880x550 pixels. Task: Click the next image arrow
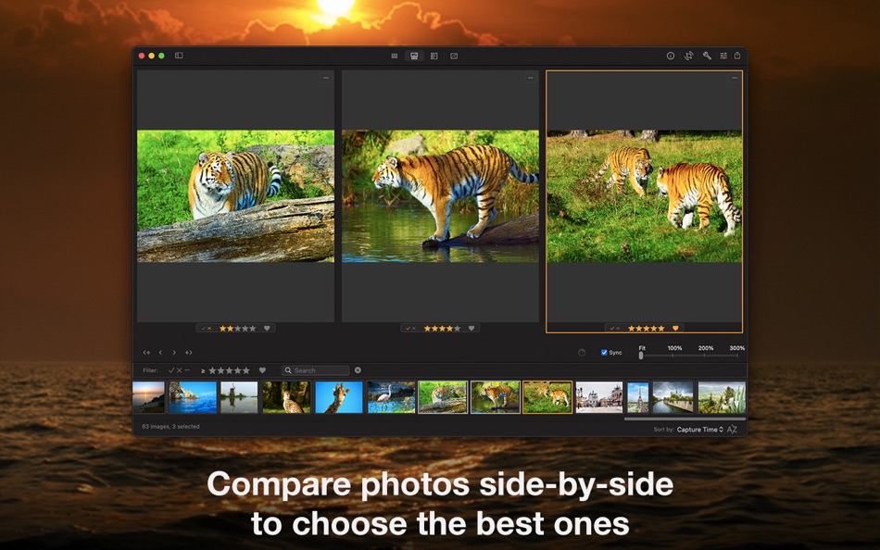174,352
